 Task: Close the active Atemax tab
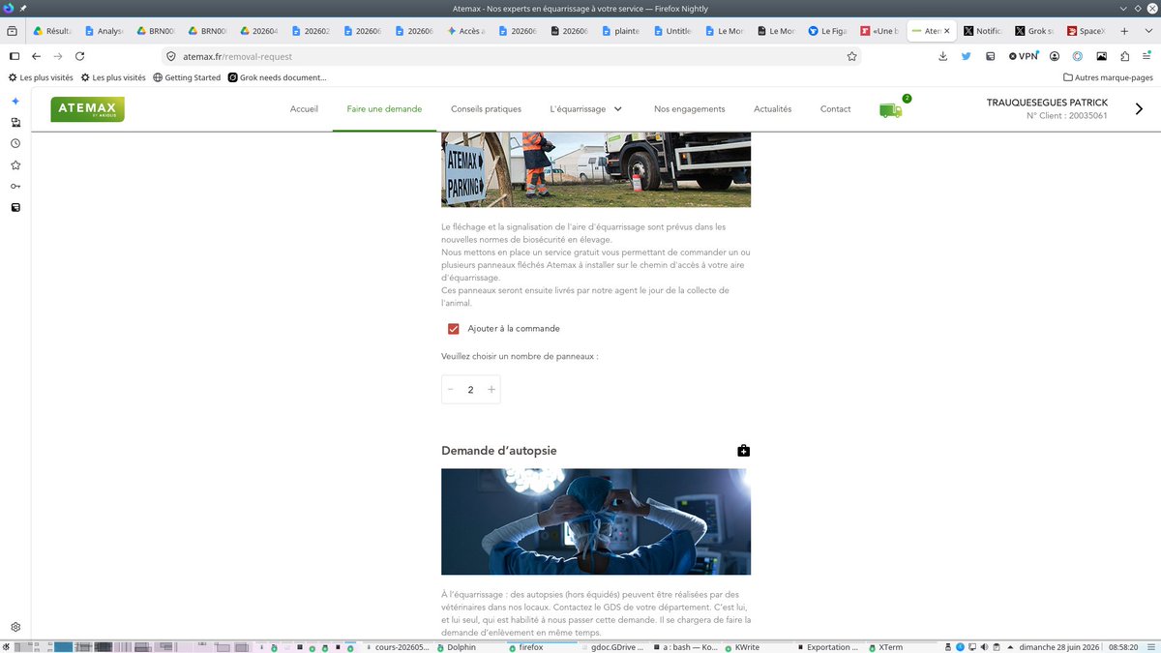pyautogui.click(x=946, y=31)
